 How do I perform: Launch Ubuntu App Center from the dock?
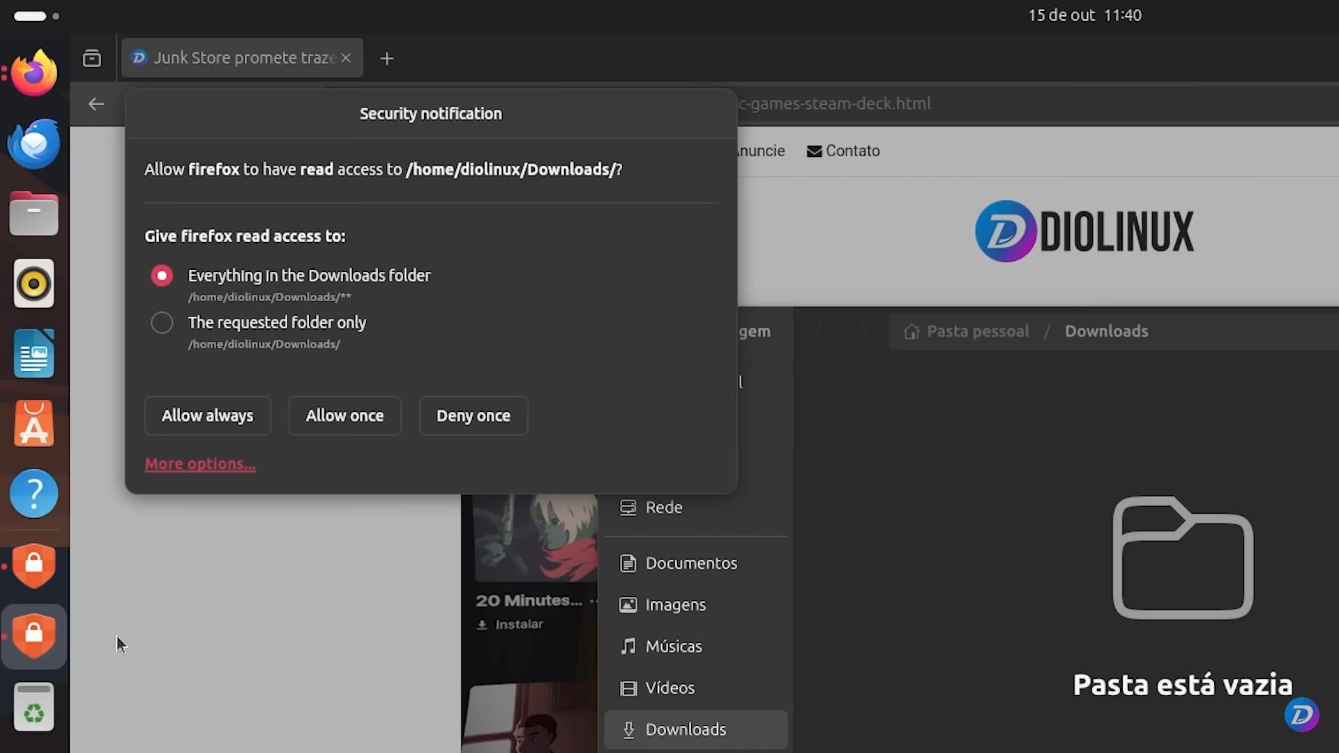pos(33,423)
